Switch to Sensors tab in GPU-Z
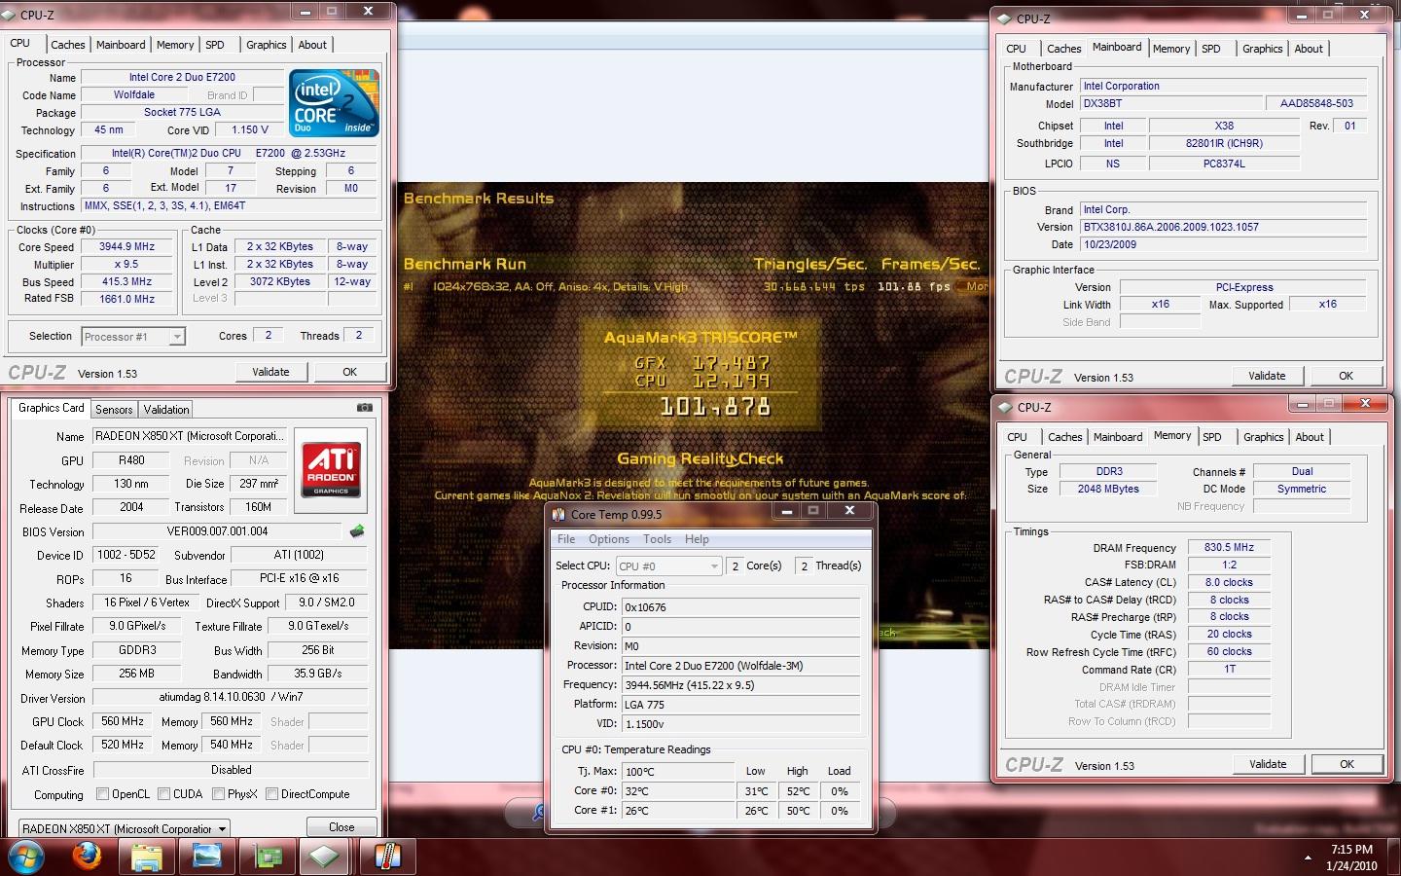1401x876 pixels. click(x=114, y=410)
